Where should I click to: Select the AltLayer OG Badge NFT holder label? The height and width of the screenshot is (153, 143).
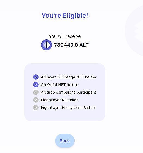pyautogui.click(x=69, y=77)
